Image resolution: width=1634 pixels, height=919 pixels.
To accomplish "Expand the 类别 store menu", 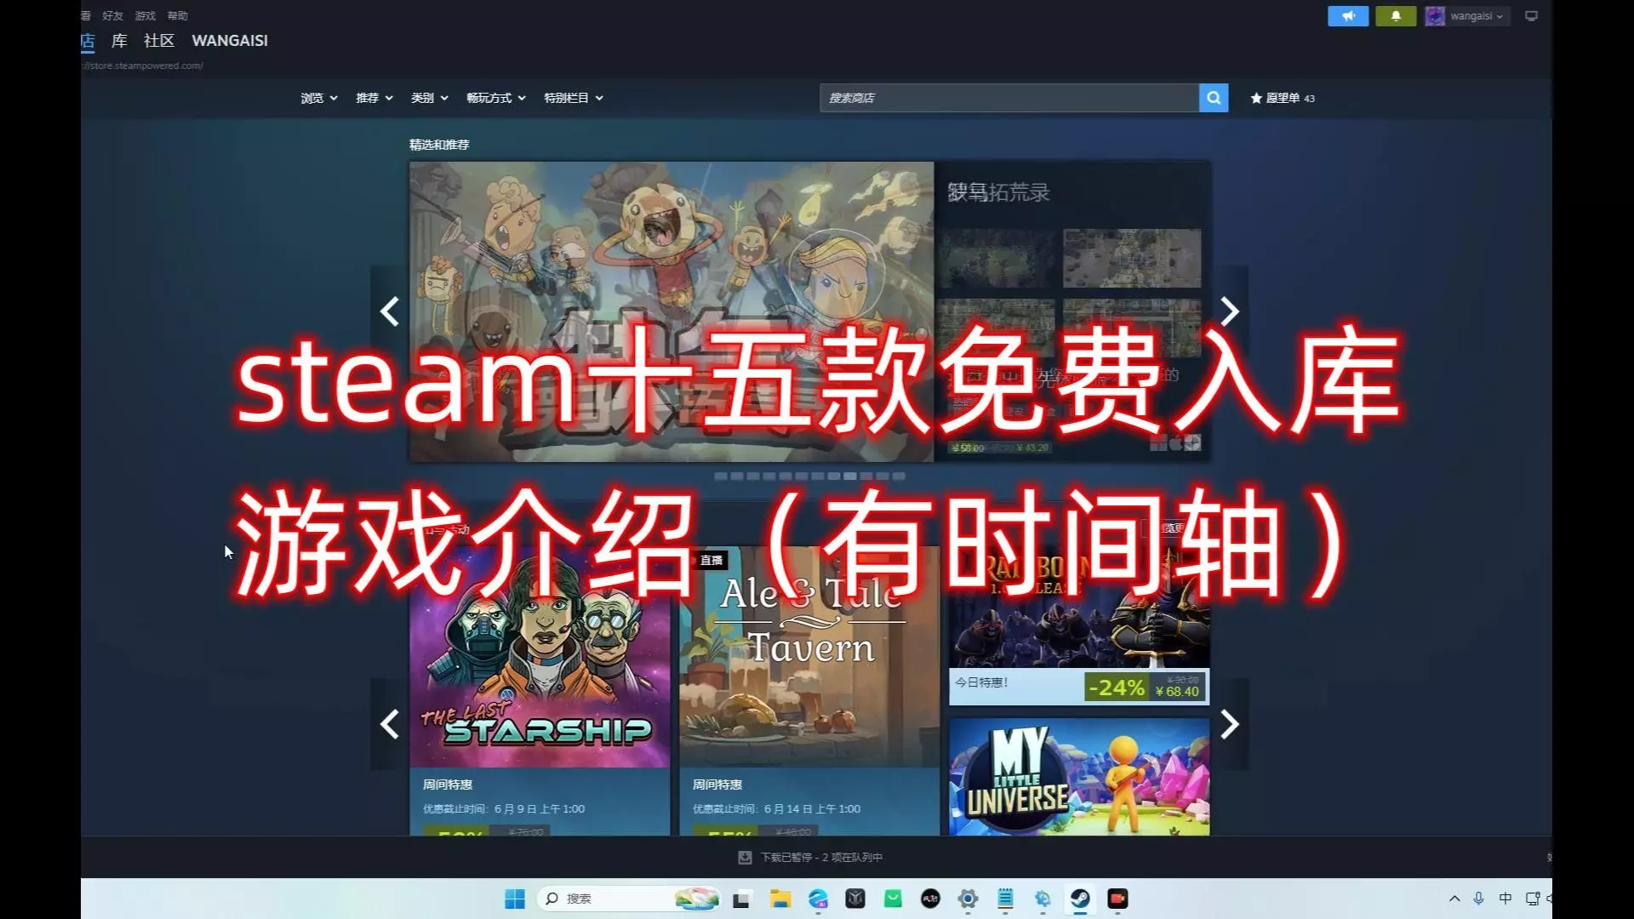I will [x=430, y=98].
